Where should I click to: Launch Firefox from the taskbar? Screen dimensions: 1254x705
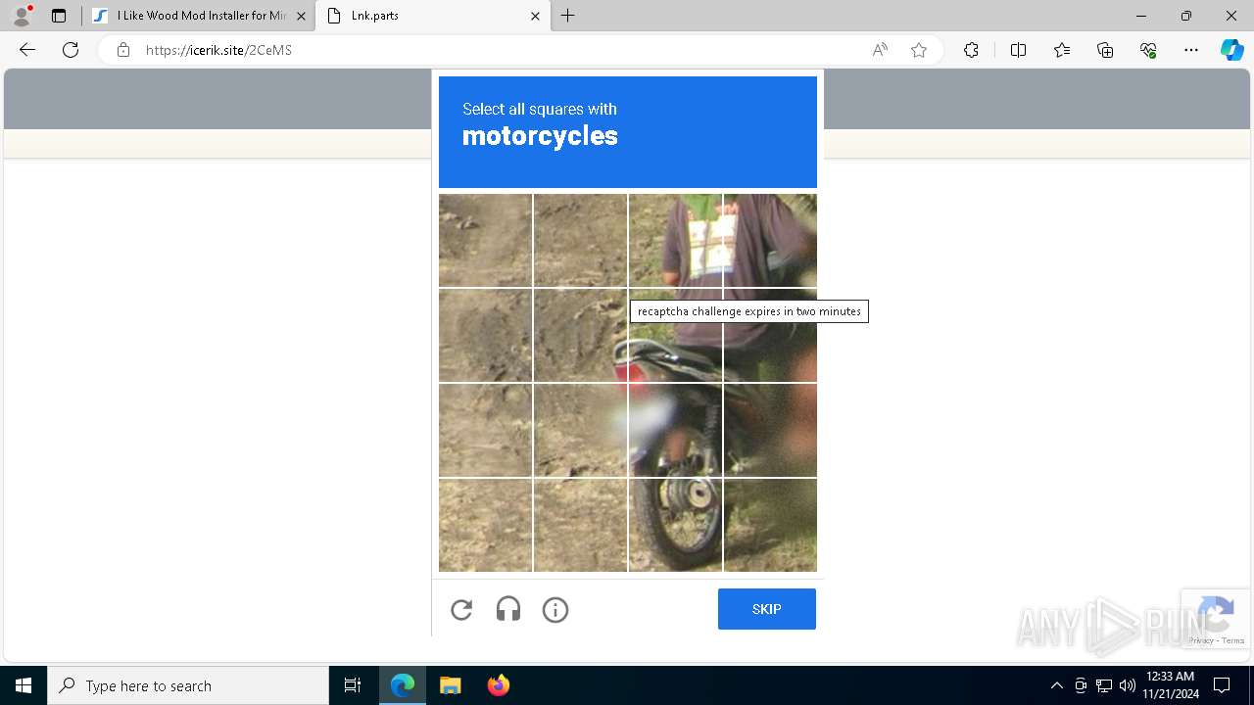pos(498,685)
